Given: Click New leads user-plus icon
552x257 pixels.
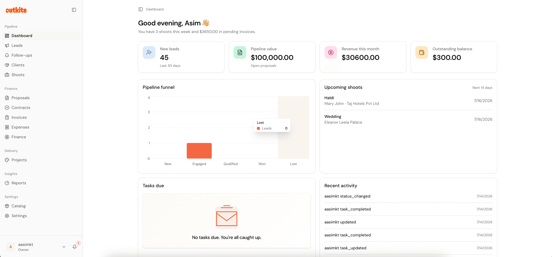Looking at the screenshot, I should [x=149, y=52].
